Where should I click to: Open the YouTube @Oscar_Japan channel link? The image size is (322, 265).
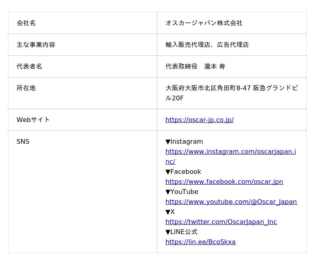231,202
